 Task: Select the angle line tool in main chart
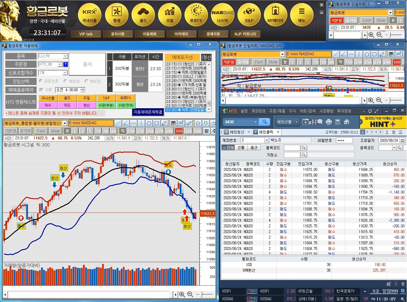pyautogui.click(x=126, y=123)
